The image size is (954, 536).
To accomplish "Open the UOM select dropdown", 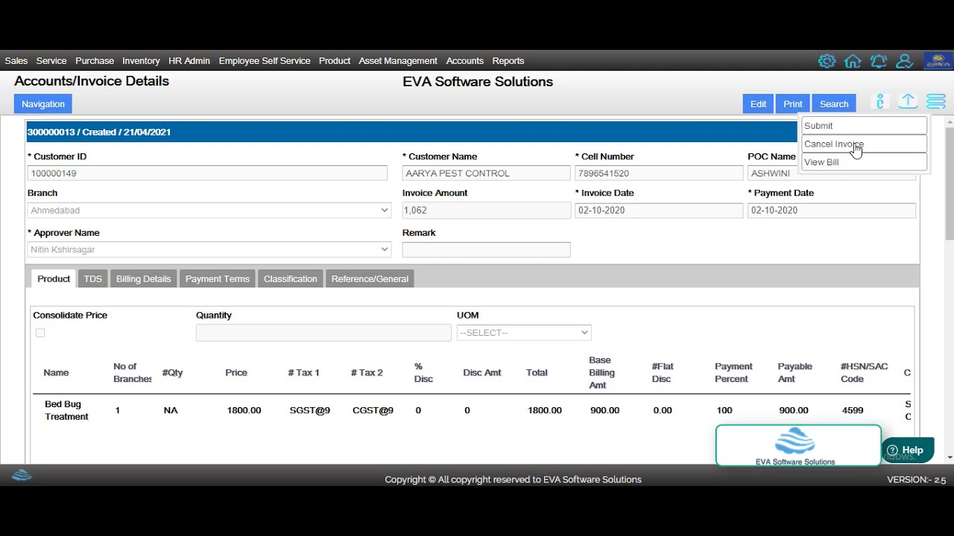I will pos(524,333).
